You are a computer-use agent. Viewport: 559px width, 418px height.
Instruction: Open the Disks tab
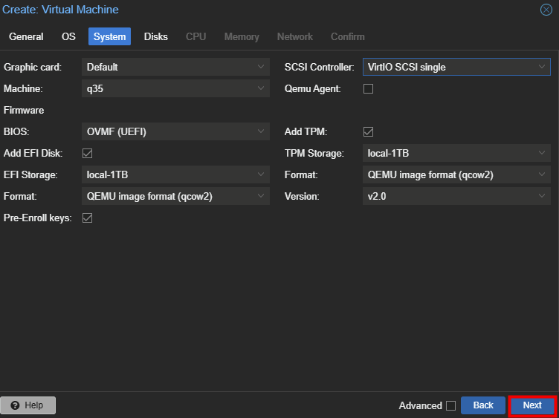156,36
